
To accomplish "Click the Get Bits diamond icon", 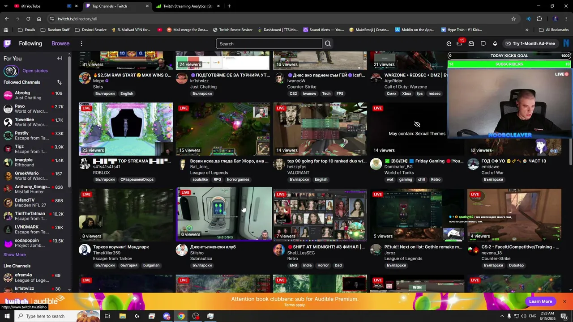I will pos(495,43).
